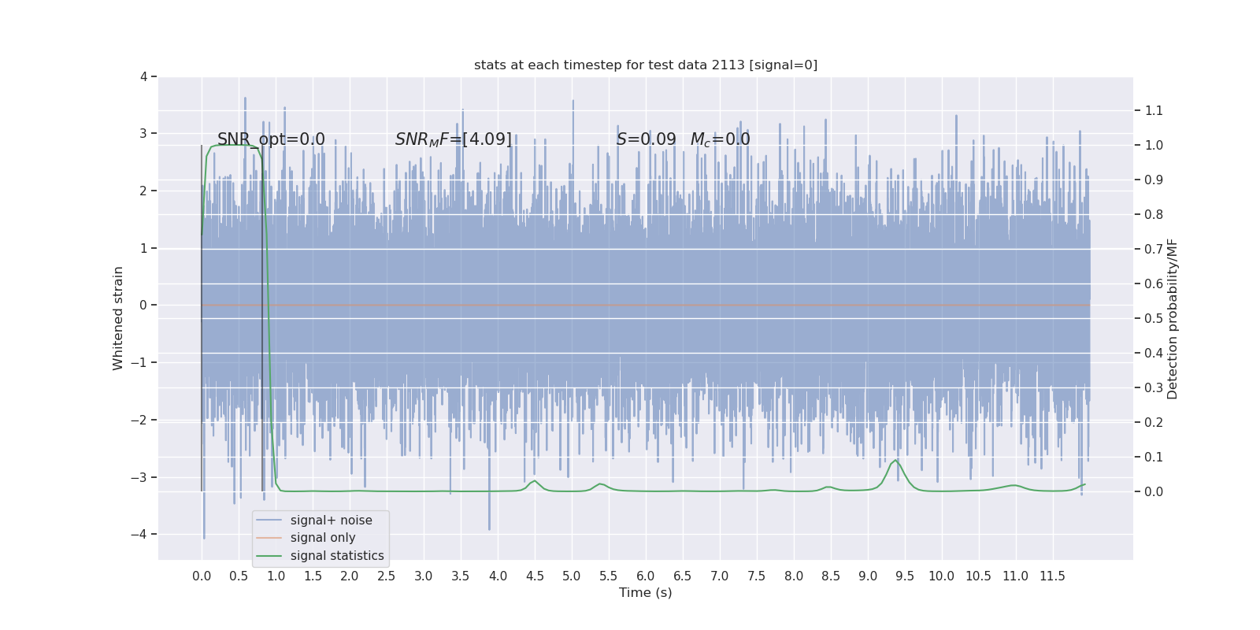This screenshot has width=1260, height=630.
Task: Click the S=0.09 annotation
Action: (646, 139)
